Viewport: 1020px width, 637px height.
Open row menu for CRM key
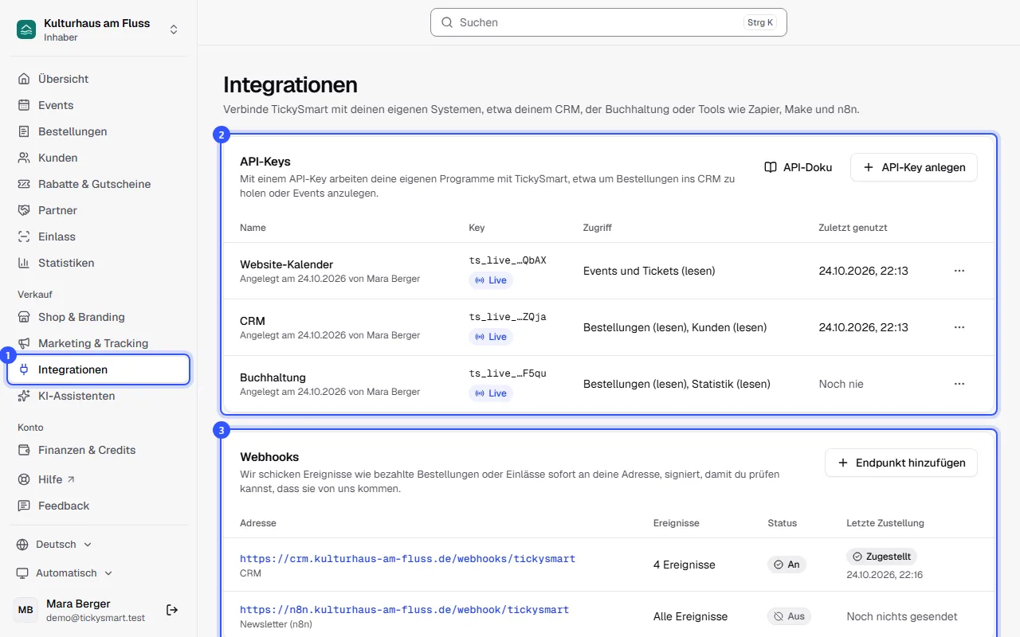click(959, 327)
